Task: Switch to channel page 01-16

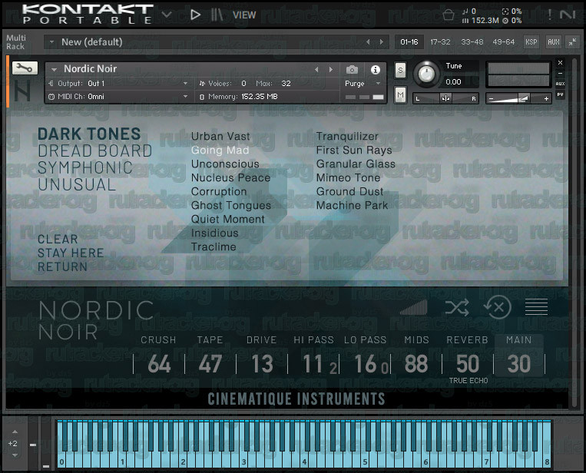Action: pyautogui.click(x=409, y=41)
